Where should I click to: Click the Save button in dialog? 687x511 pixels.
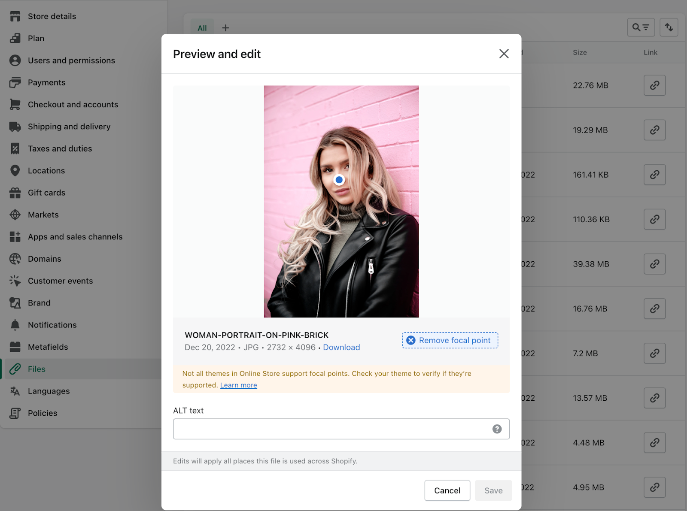coord(493,490)
